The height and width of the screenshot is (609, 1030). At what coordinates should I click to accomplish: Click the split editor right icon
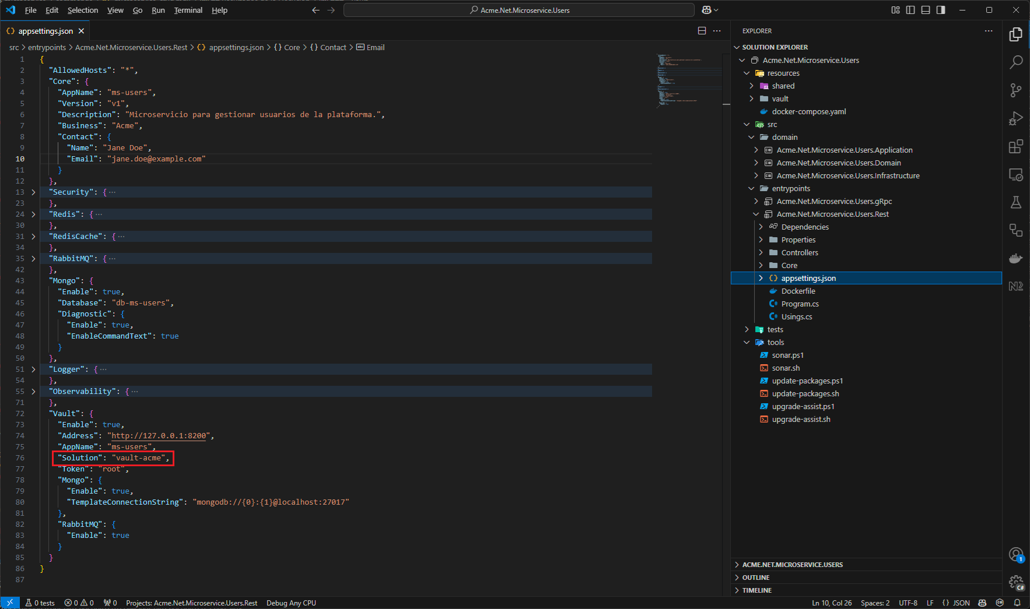(702, 31)
